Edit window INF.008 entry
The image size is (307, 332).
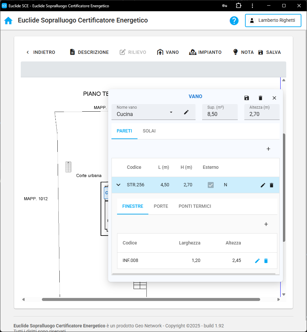[258, 261]
